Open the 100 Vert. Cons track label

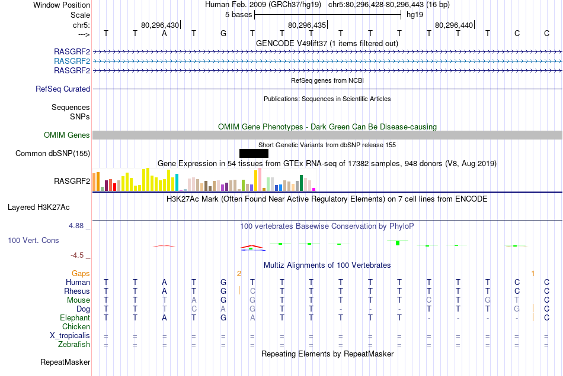pos(33,240)
